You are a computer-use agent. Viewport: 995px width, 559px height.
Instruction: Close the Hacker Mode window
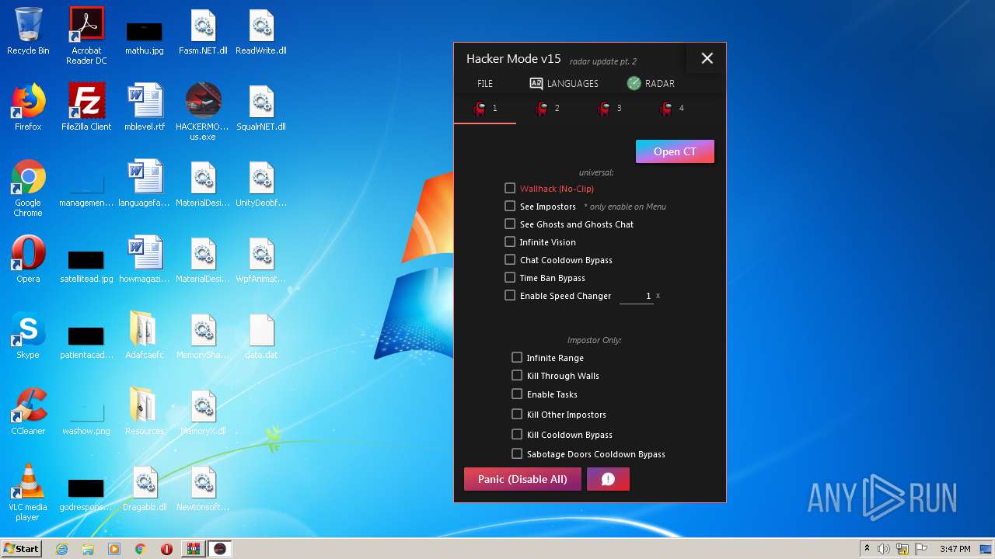point(707,58)
